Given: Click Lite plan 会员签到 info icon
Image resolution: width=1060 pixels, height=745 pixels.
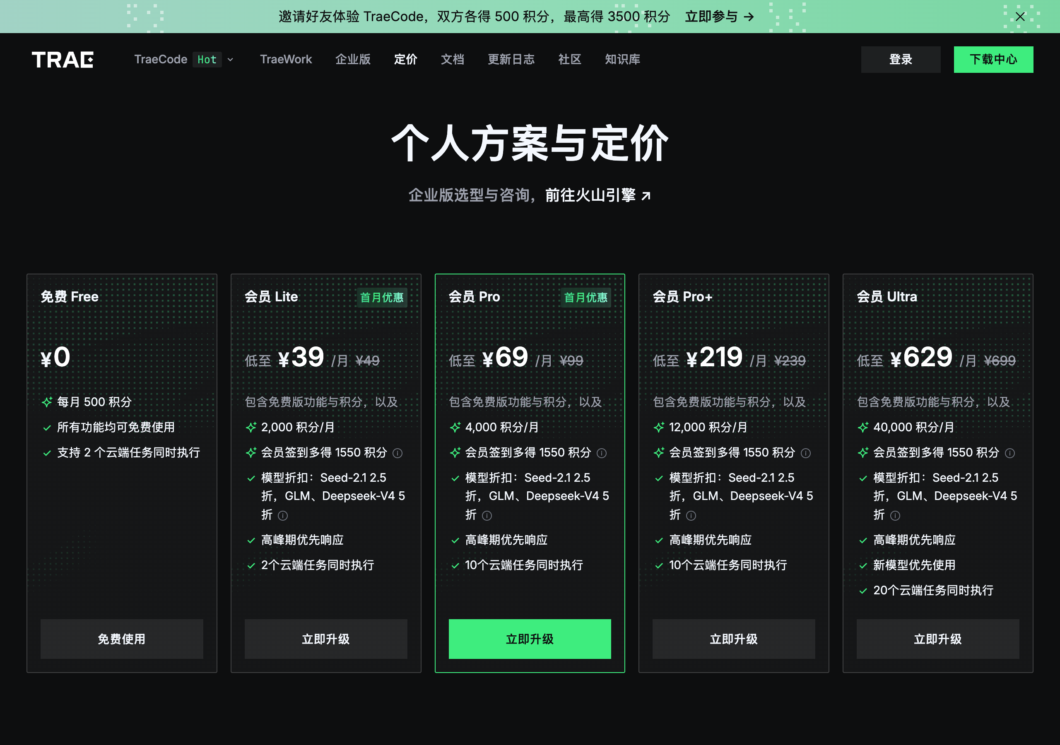Looking at the screenshot, I should click(x=397, y=453).
